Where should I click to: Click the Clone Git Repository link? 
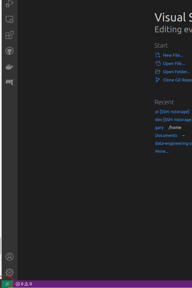tap(177, 80)
